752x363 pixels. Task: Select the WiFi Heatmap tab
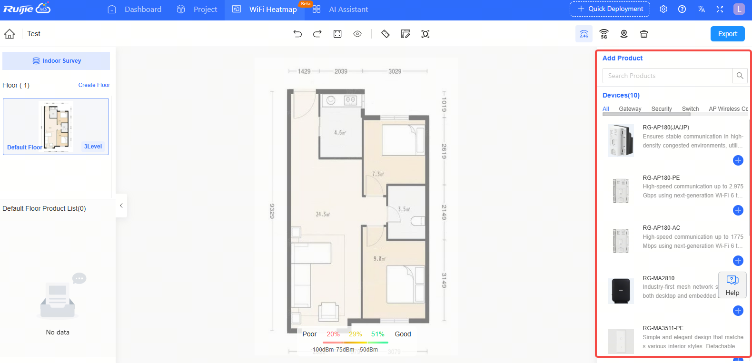point(265,9)
